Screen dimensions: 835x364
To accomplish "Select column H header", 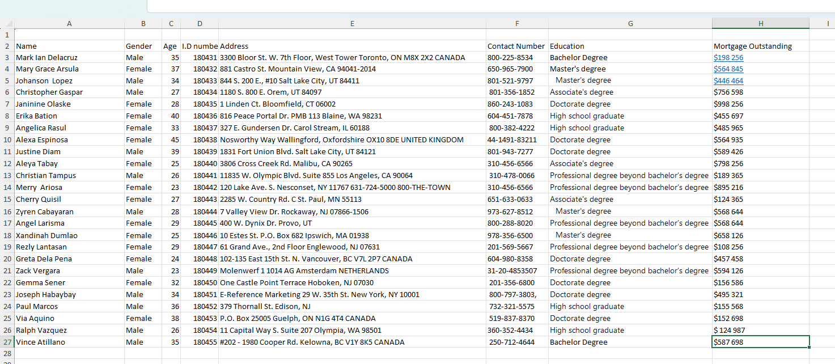I will [761, 23].
